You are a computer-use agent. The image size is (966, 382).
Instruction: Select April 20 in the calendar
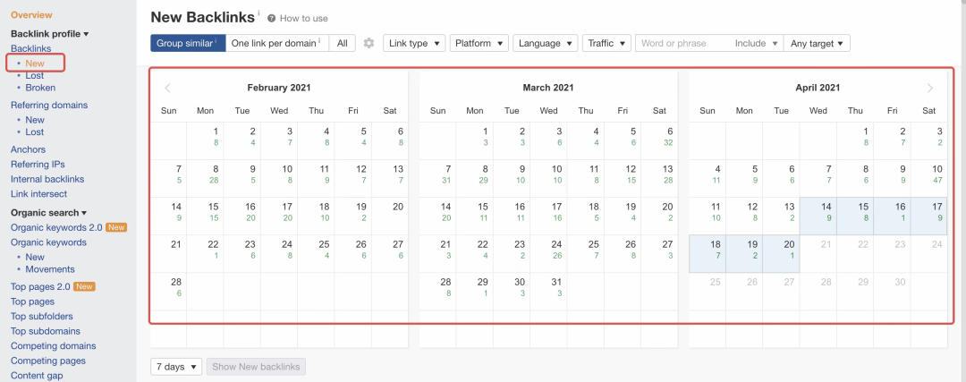pyautogui.click(x=781, y=254)
